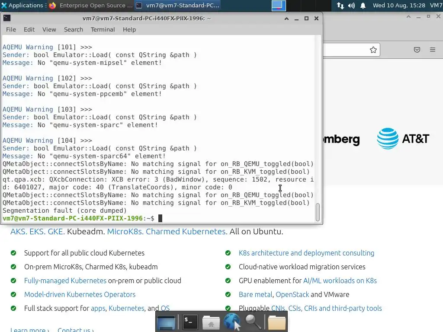Click the Firefox Pocket save icon
The width and height of the screenshot is (443, 332).
417,50
